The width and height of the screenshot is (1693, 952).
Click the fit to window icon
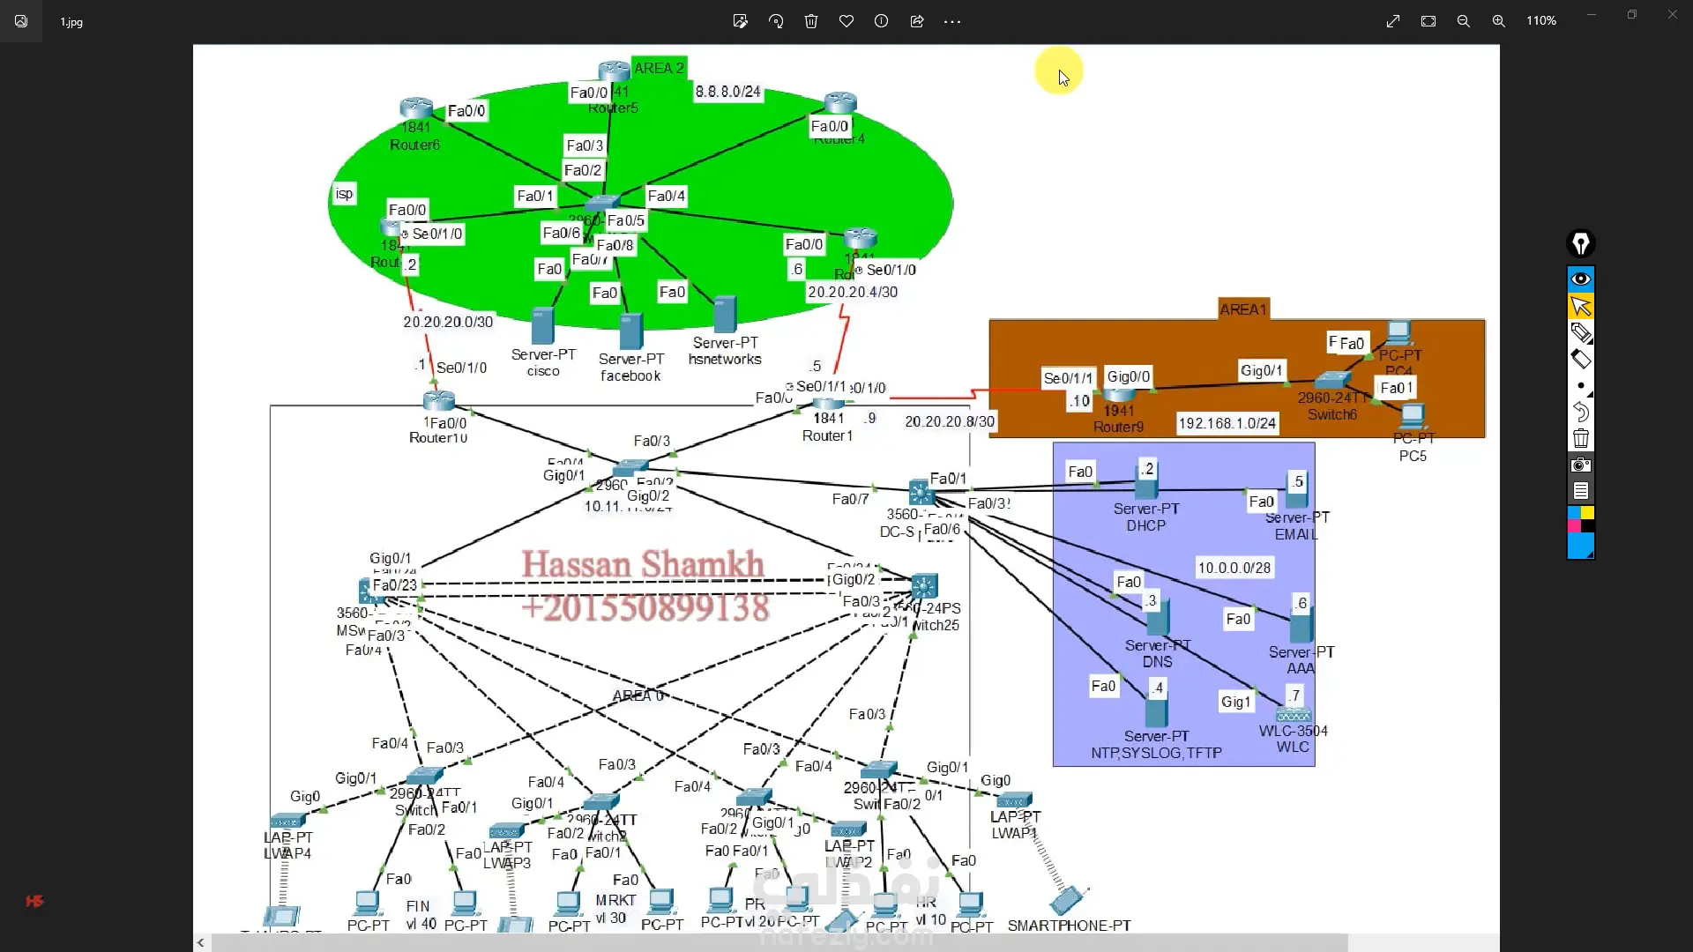point(1428,21)
